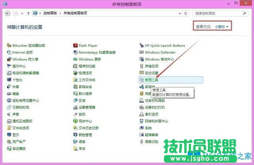Viewport: 254px width, 165px height.
Task: Click the HP Quick Launch Buttons icon
Action: [x=142, y=46]
